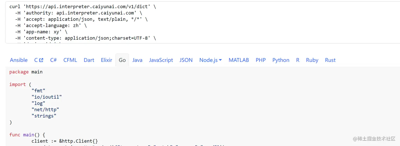Click the "strings" import line
The height and width of the screenshot is (146, 400).
click(x=44, y=116)
